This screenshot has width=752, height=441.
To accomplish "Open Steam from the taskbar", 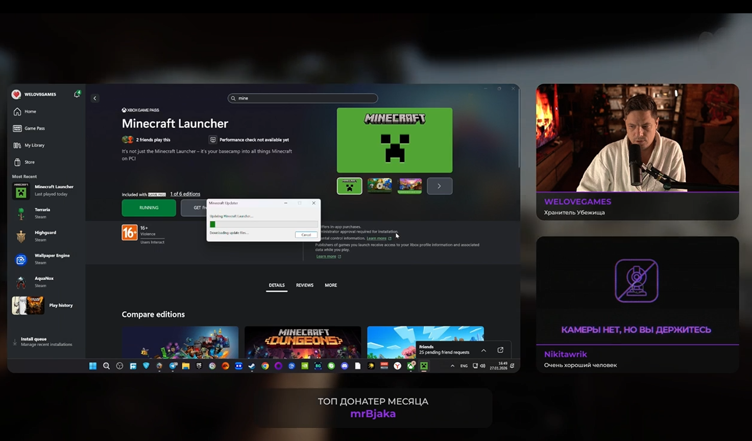I will [252, 366].
